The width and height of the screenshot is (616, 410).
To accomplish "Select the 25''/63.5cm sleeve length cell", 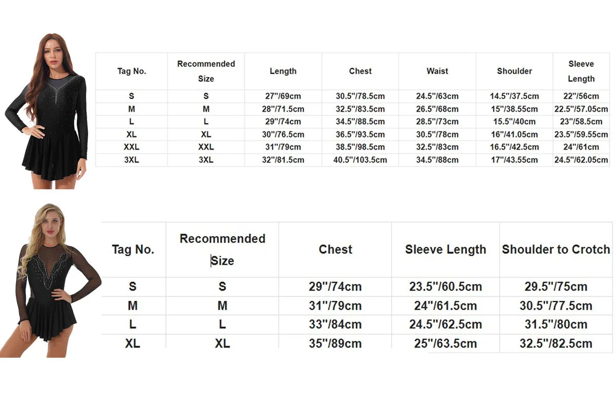I will tap(445, 343).
